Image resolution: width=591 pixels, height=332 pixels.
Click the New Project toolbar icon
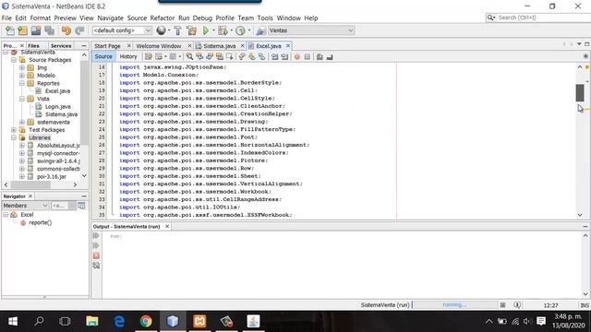click(22, 30)
